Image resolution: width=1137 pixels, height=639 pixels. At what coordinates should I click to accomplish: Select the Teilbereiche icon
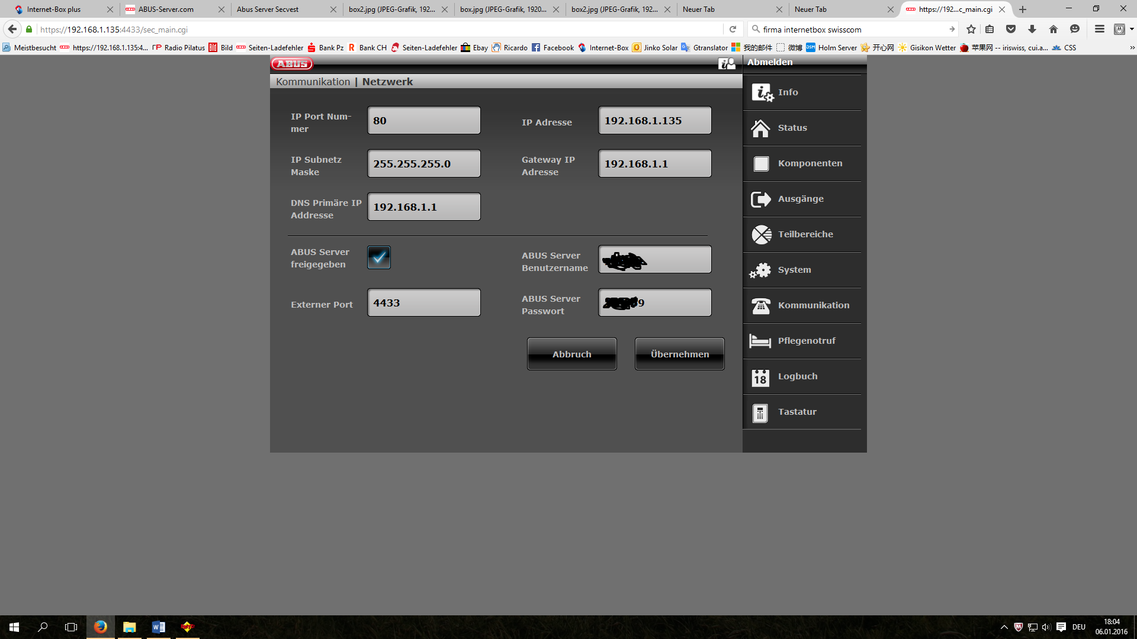tap(761, 234)
